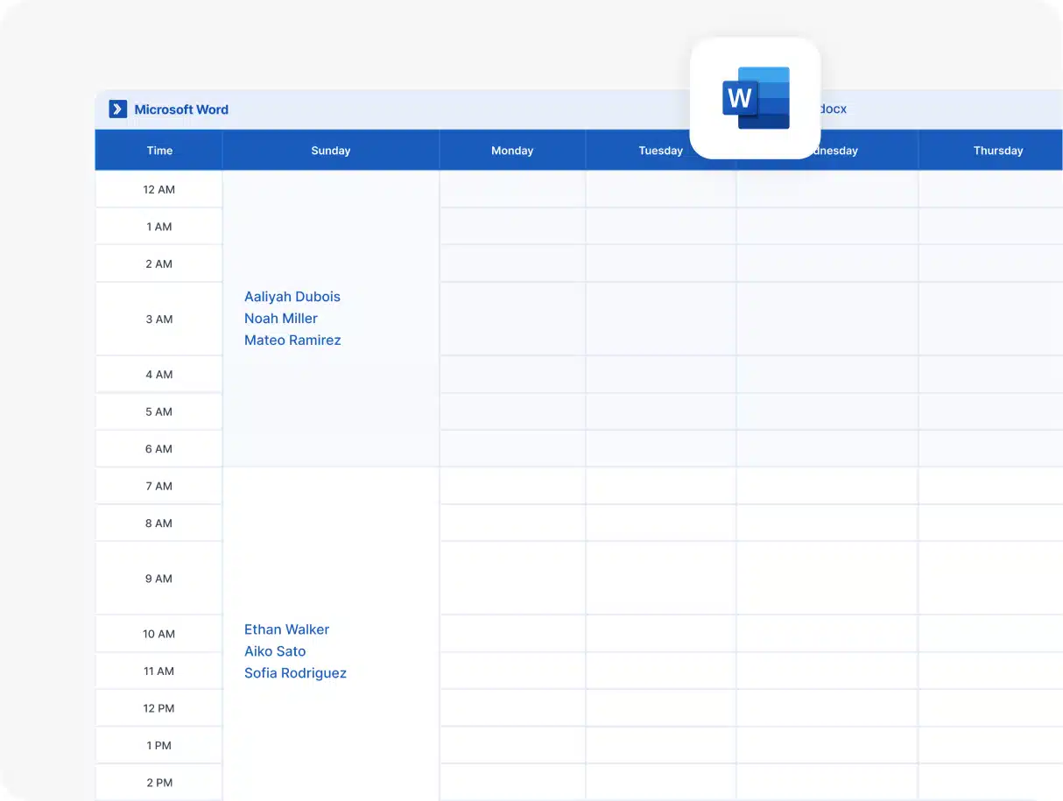Click the name Ethan Walker

(x=286, y=629)
